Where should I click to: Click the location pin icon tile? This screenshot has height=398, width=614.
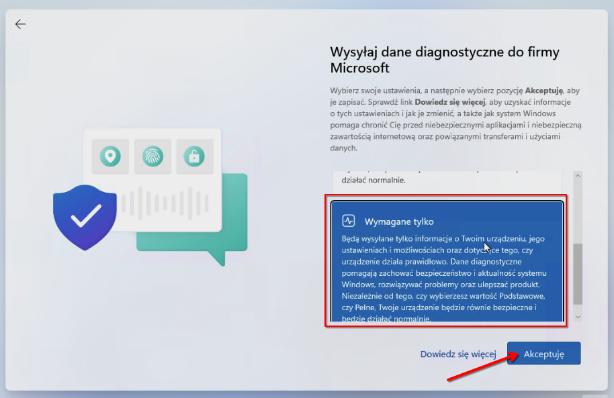[110, 157]
